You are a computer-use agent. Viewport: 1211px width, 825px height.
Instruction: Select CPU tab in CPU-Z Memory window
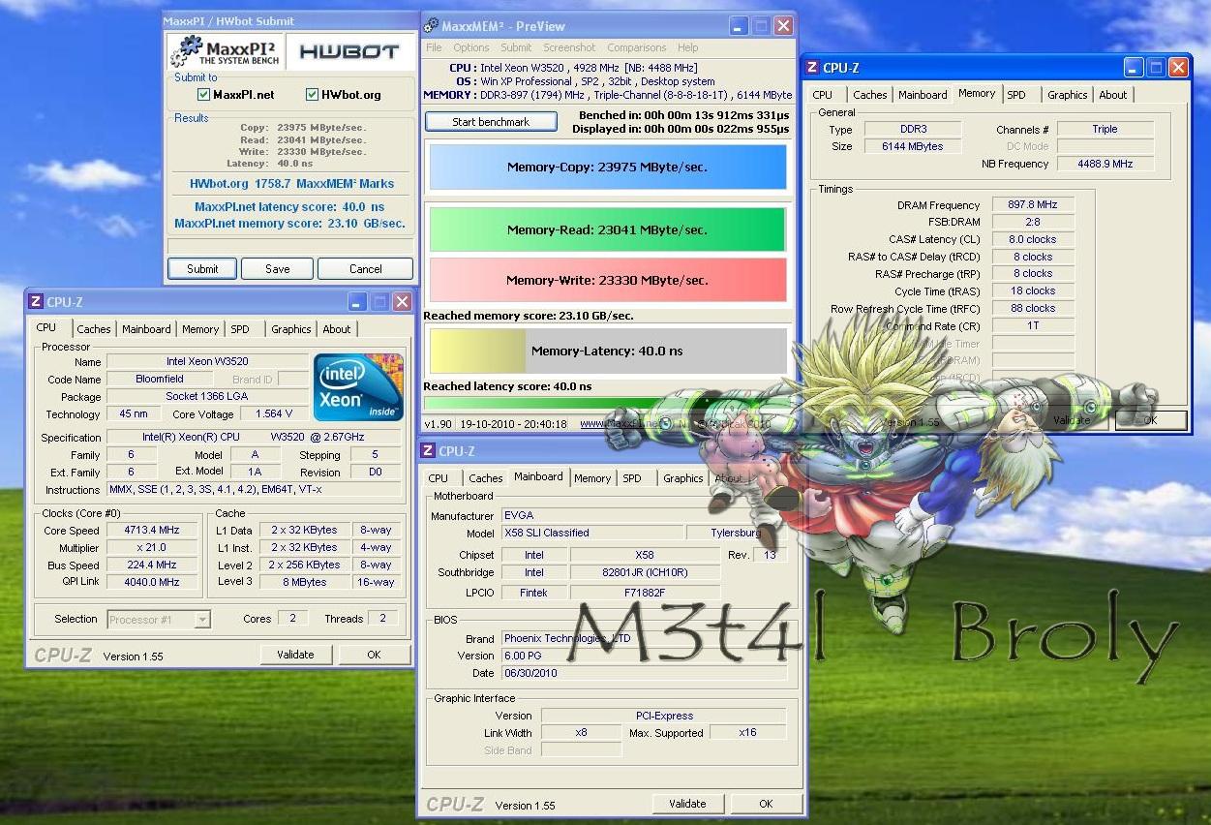(x=823, y=95)
